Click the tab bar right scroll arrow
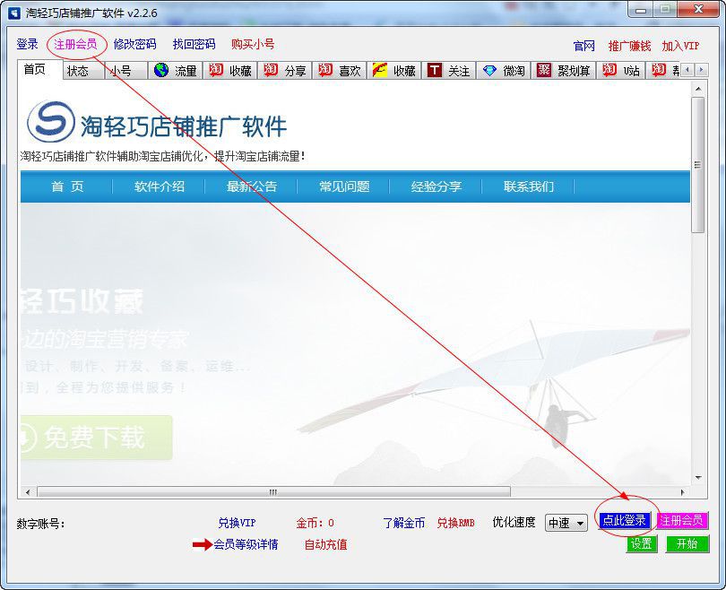726x590 pixels. (x=700, y=70)
